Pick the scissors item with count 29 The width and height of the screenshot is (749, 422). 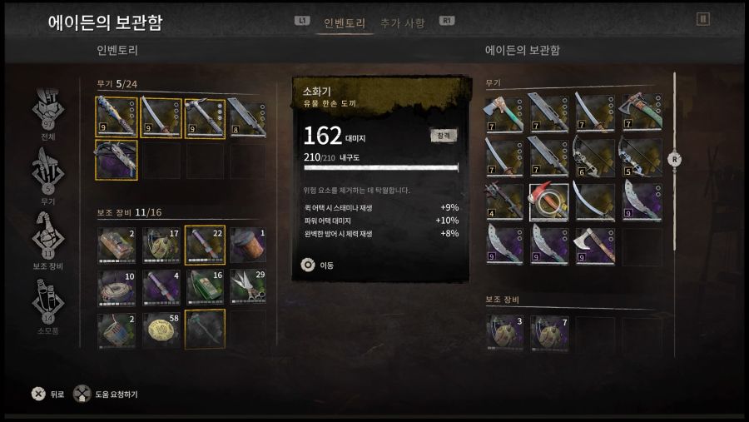point(248,287)
